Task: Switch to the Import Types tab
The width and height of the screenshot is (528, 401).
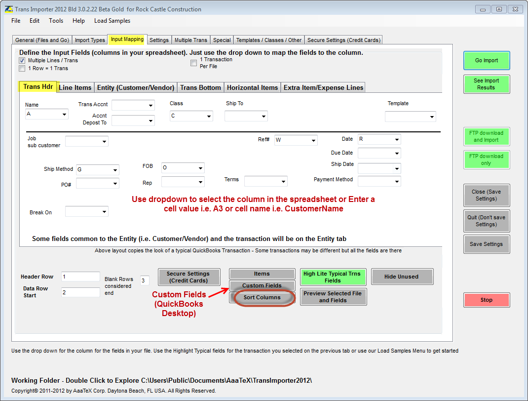Action: 90,40
